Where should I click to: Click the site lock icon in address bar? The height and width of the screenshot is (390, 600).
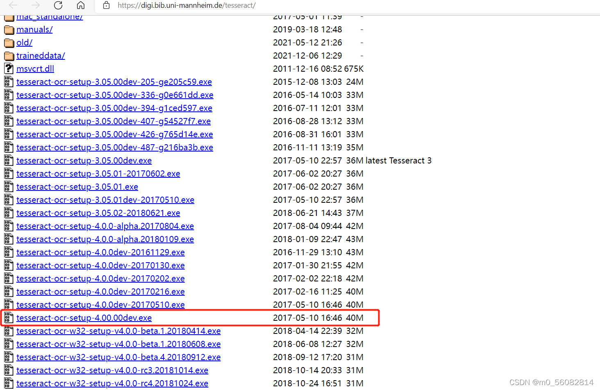107,5
